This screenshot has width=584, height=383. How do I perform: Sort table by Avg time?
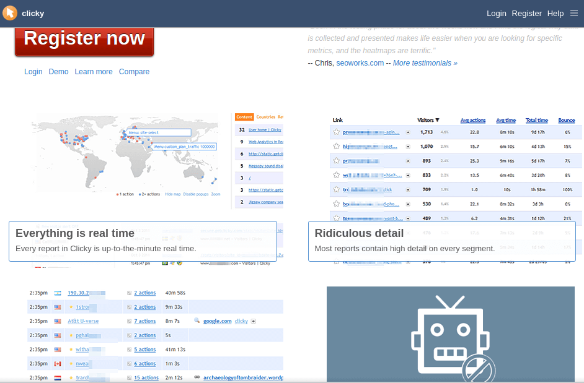[x=506, y=120]
